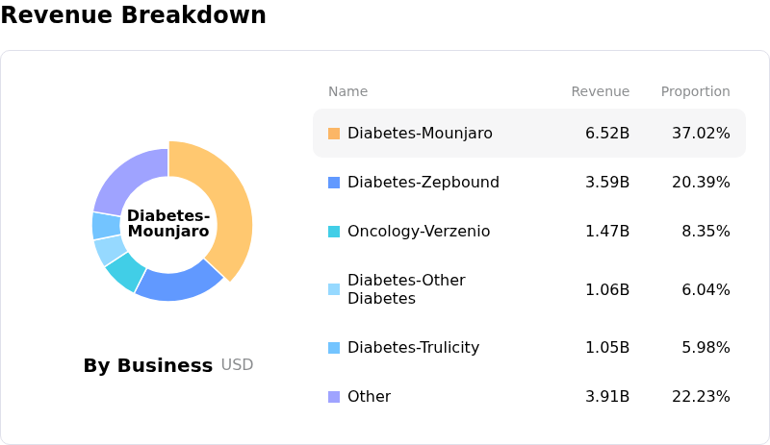Viewport: 770px width, 445px height.
Task: Select the Oncology-Verzenio row label
Action: click(x=419, y=232)
